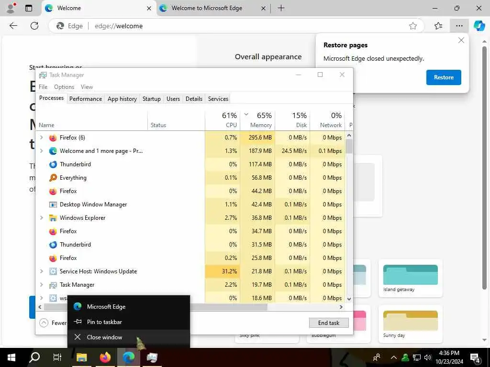The height and width of the screenshot is (367, 490).
Task: Expand the Windows Explorer process group
Action: point(42,218)
